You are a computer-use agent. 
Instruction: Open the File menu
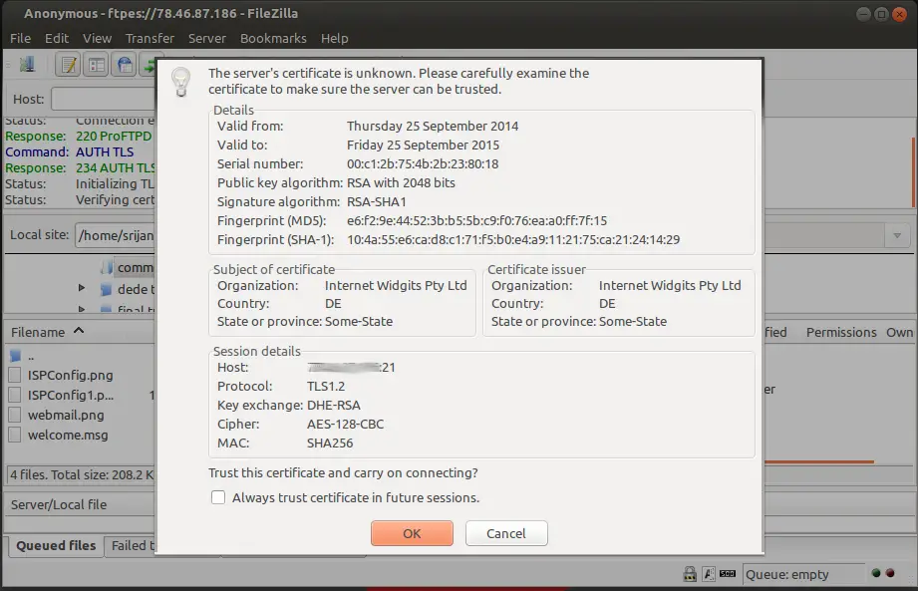[21, 38]
